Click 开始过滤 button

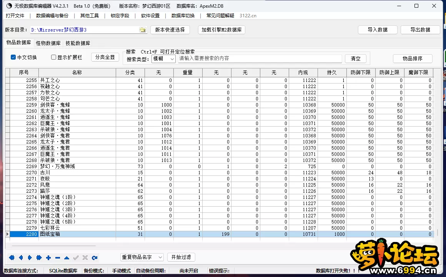tap(181, 257)
